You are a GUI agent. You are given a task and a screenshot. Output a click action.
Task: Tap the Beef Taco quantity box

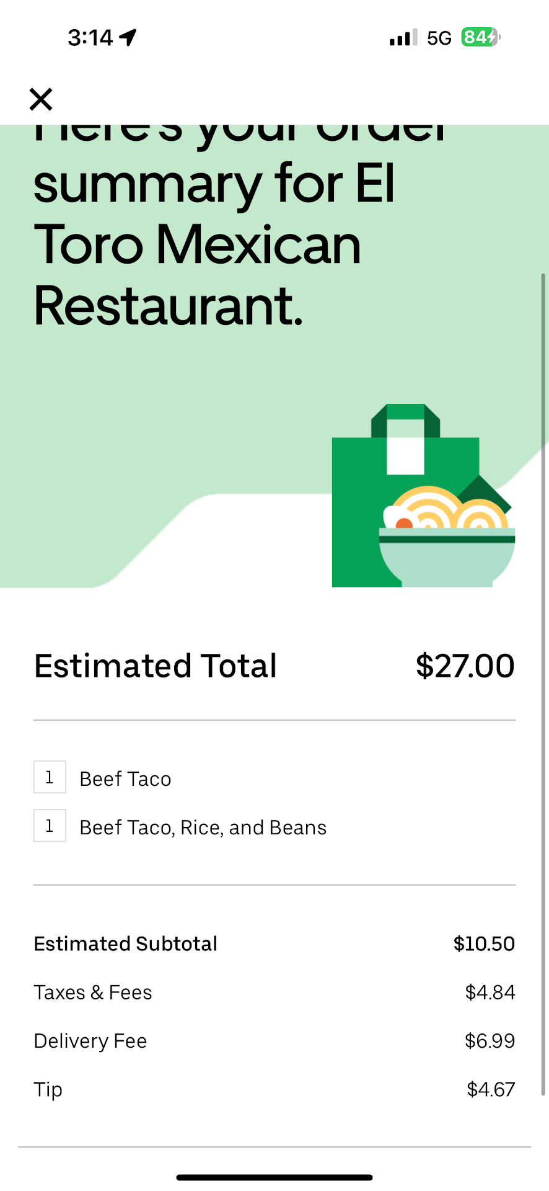coord(50,777)
